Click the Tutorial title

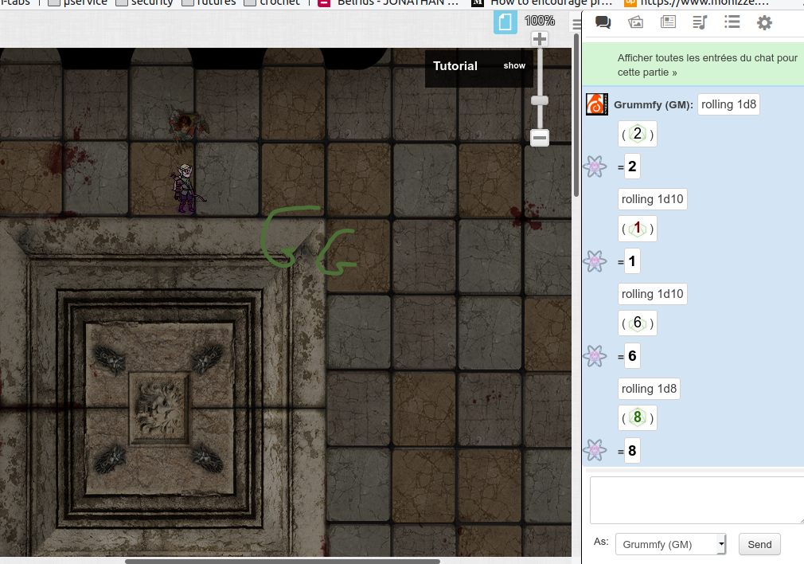(455, 65)
